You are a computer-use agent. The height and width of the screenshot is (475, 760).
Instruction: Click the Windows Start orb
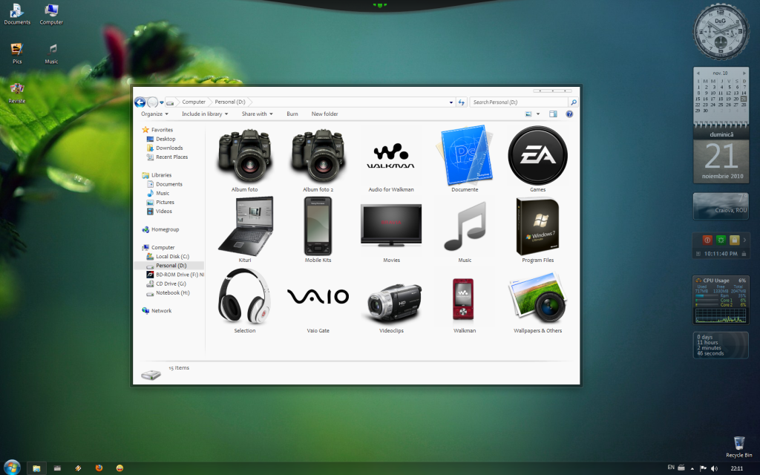[12, 468]
